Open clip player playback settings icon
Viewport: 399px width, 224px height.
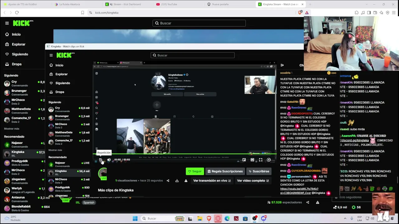(269, 160)
